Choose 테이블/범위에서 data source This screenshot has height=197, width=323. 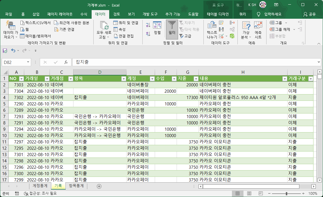click(35, 36)
